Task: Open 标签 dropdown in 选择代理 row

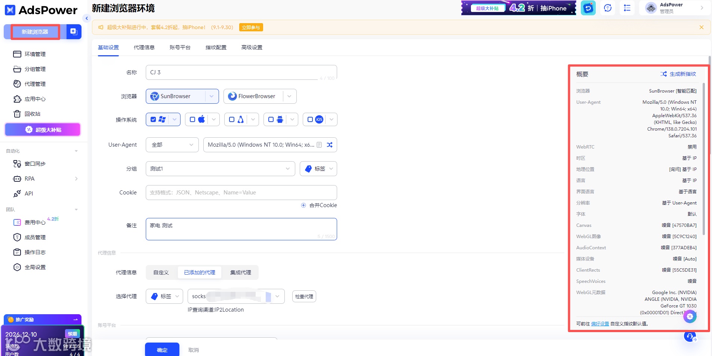Action: pos(164,296)
